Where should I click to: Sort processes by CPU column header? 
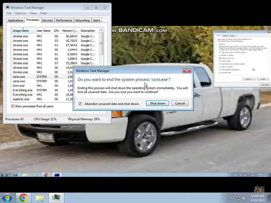56,31
